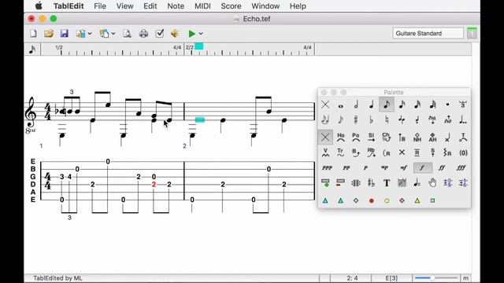Viewport: 504px width, 283px height.
Task: Click the note icon left of ruler
Action: 32,50
